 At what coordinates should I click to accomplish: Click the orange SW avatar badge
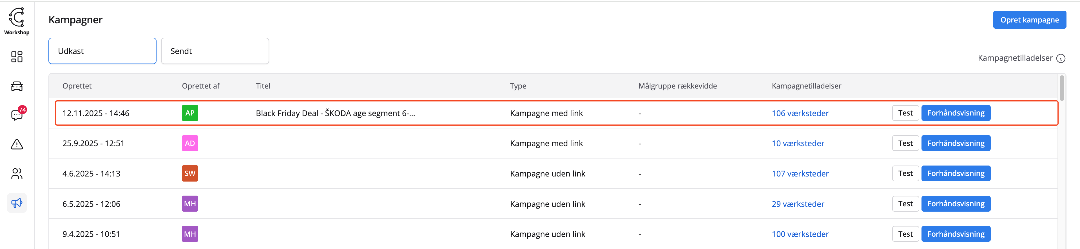click(190, 173)
